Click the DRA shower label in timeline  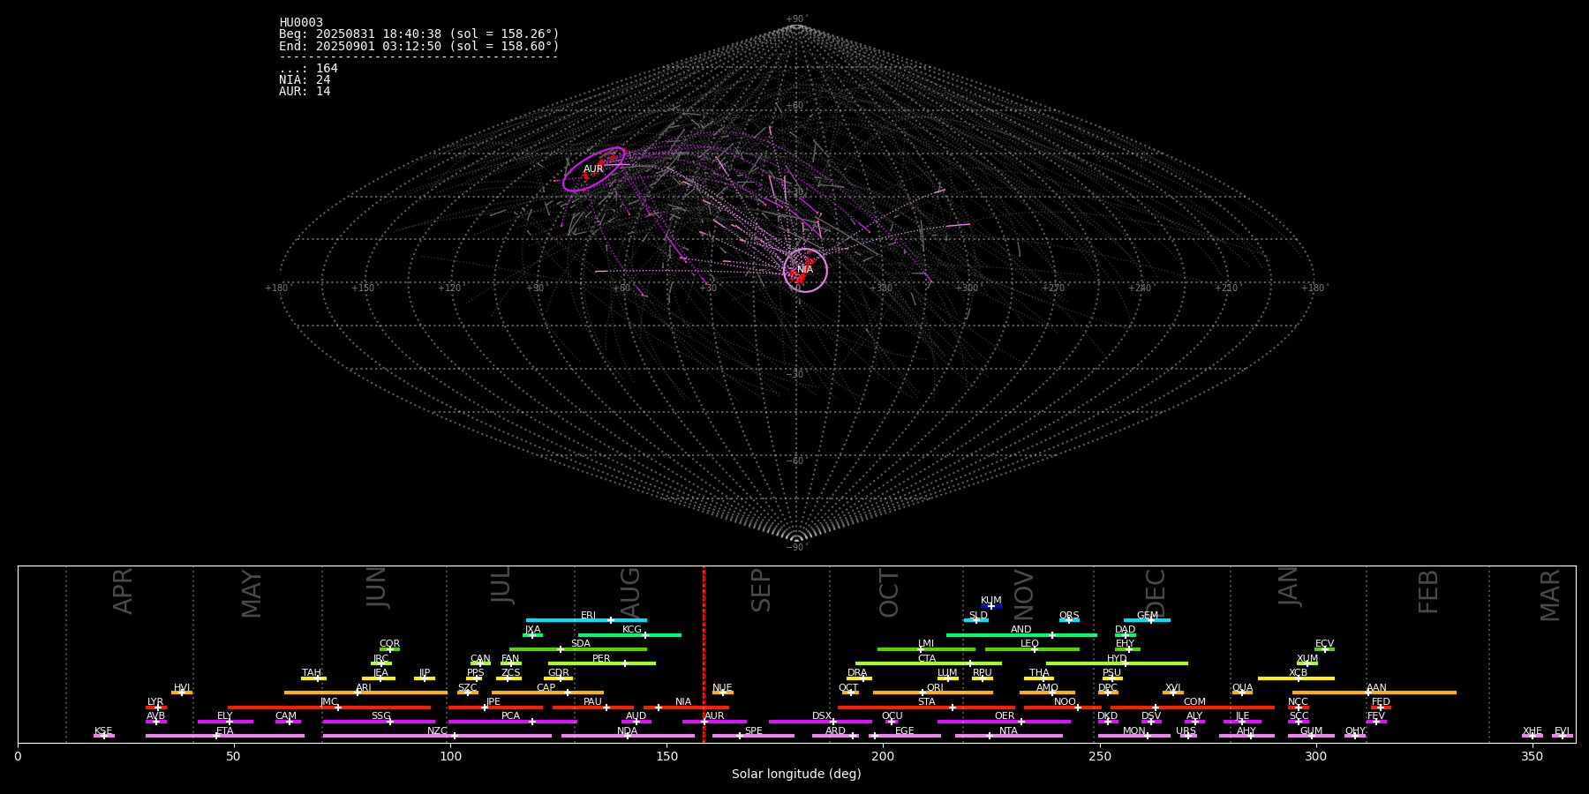(857, 673)
